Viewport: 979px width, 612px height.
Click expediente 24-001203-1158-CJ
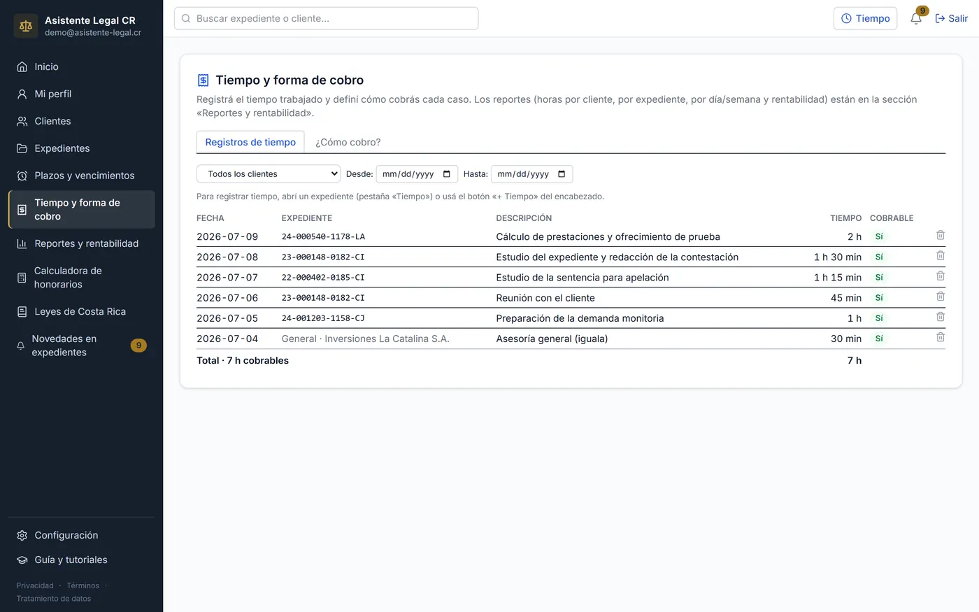(x=323, y=318)
